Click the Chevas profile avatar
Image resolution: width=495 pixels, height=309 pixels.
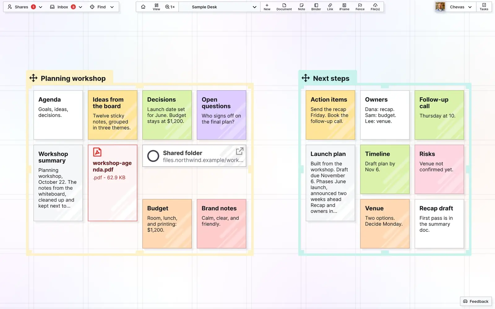click(x=440, y=7)
